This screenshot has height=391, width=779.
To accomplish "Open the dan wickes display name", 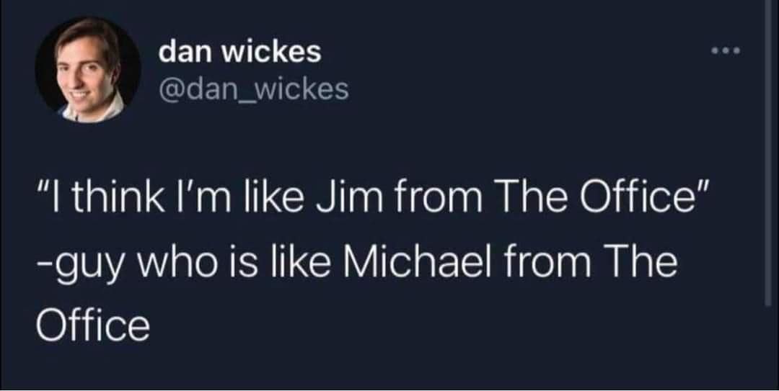I will (x=240, y=52).
